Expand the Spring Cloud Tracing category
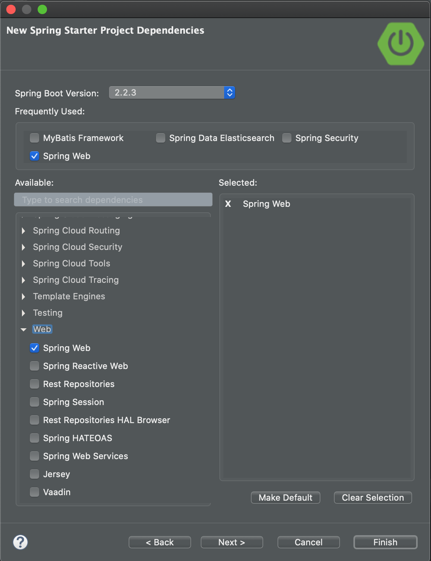431x561 pixels. [x=24, y=280]
